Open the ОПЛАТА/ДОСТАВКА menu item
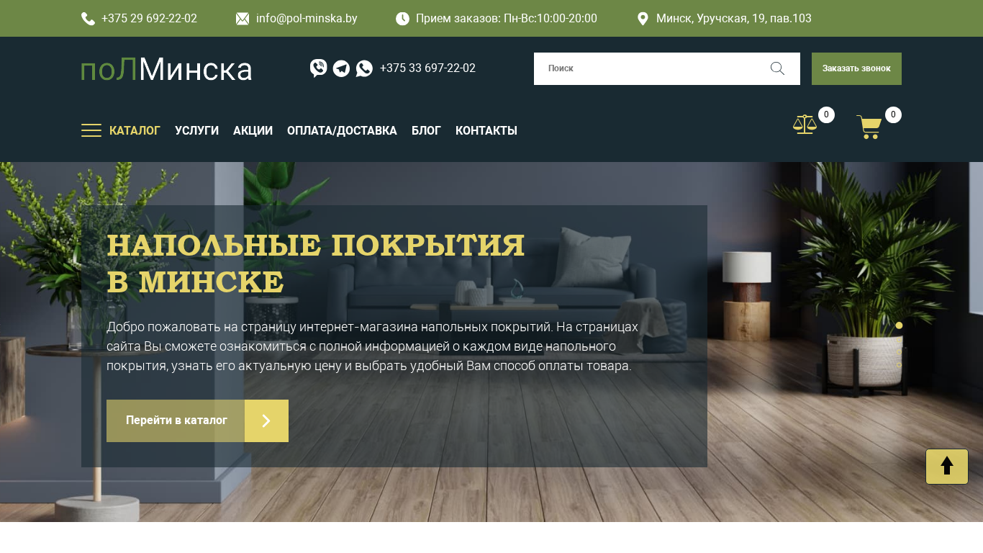The image size is (983, 553). pyautogui.click(x=342, y=130)
